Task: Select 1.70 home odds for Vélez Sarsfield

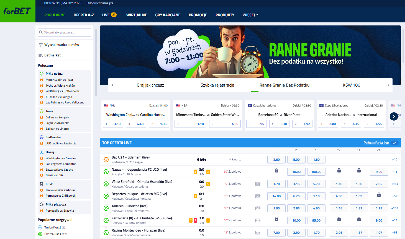Action: coord(276,184)
